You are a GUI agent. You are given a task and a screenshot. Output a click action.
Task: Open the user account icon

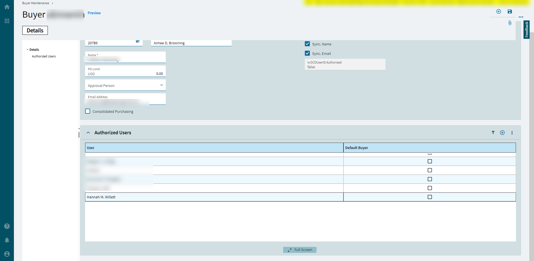point(7,254)
